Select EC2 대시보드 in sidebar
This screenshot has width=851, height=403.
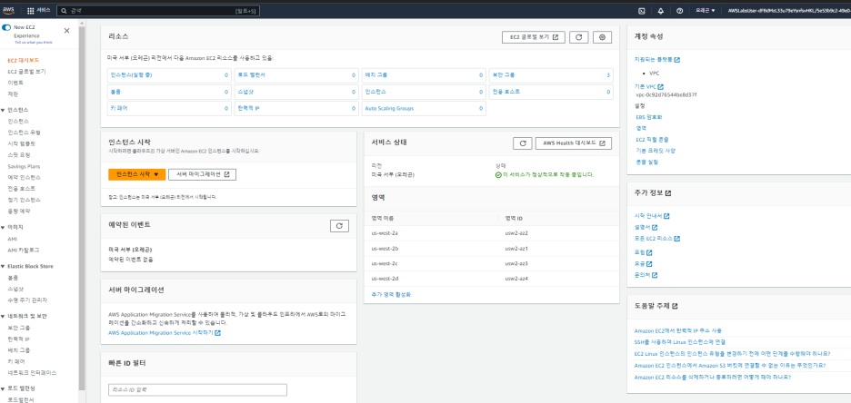click(24, 60)
